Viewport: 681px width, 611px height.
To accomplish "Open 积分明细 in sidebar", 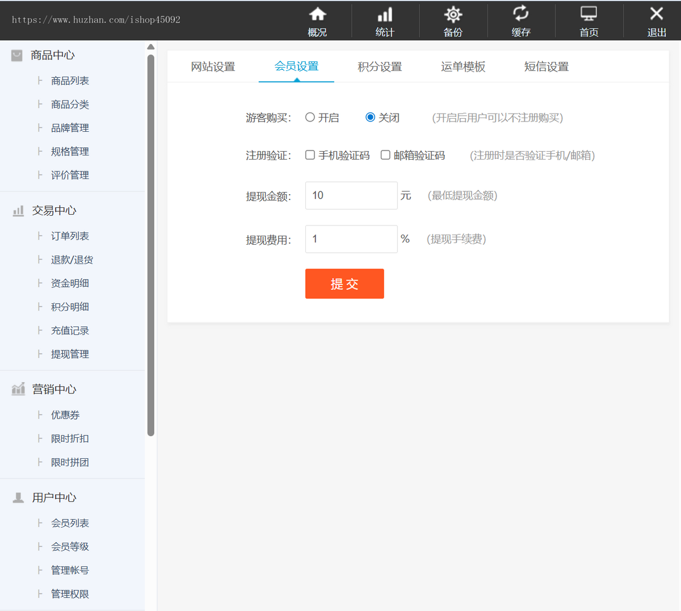I will 70,307.
